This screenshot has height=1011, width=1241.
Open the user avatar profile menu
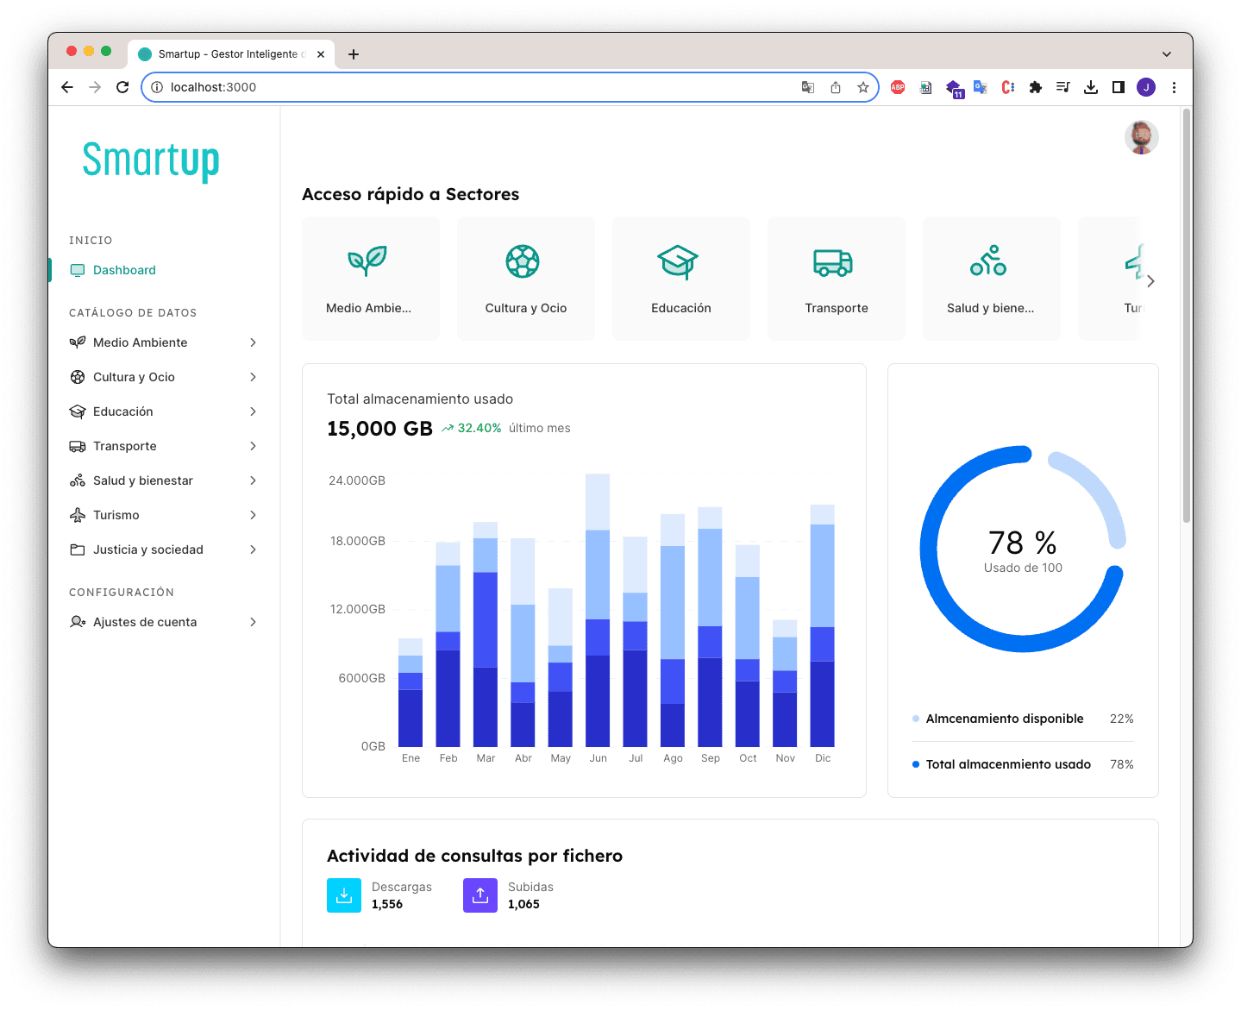pyautogui.click(x=1141, y=137)
